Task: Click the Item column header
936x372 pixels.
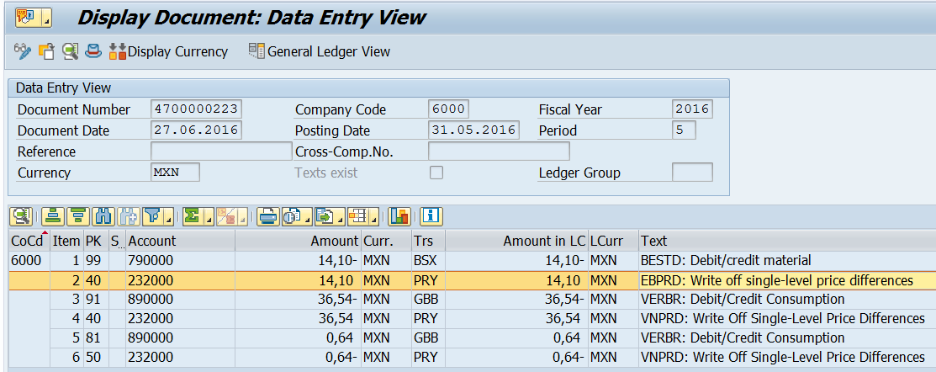Action: coord(67,241)
